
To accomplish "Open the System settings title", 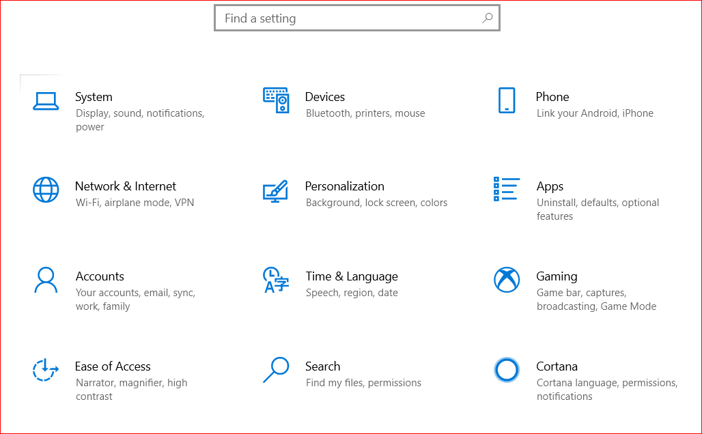I will point(94,97).
